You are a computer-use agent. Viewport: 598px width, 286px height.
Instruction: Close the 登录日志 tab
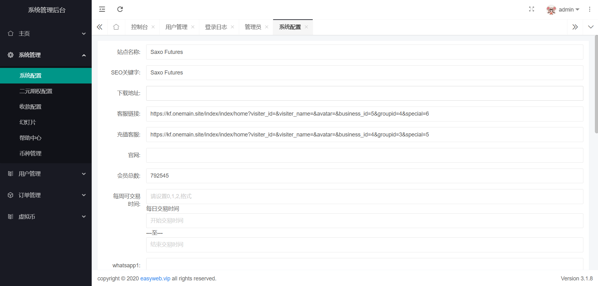tap(232, 27)
